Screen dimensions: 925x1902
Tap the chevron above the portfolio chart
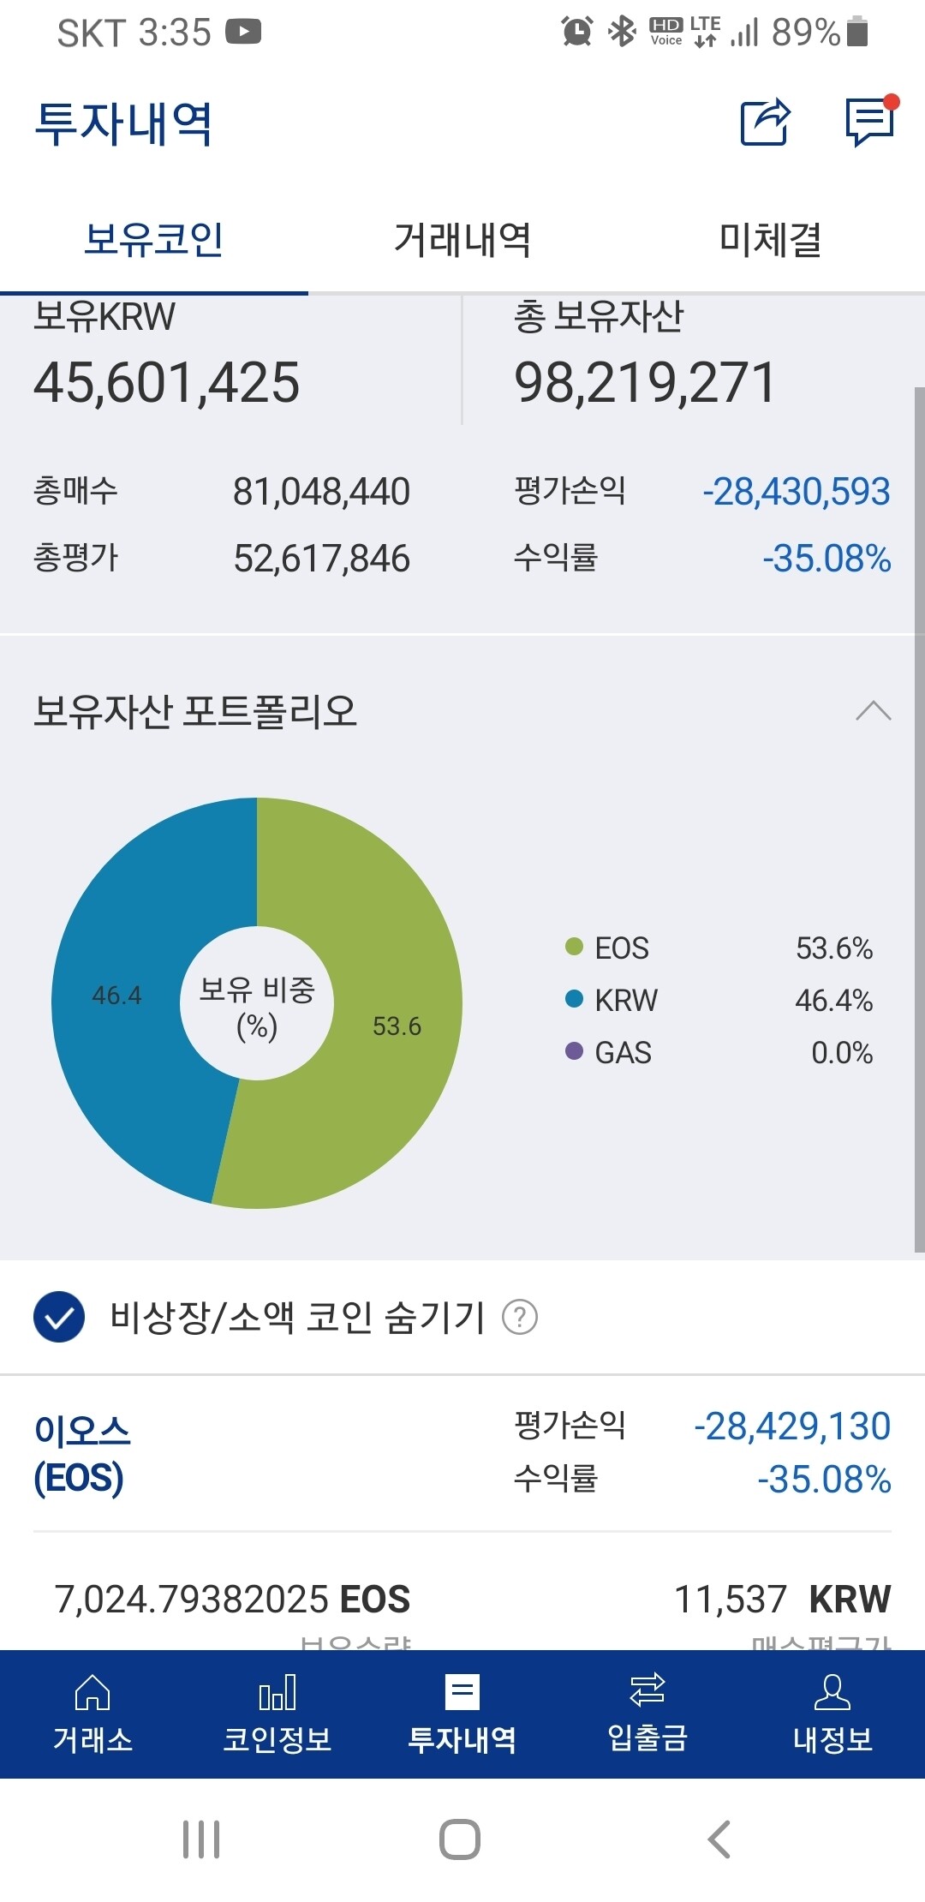pos(874,712)
